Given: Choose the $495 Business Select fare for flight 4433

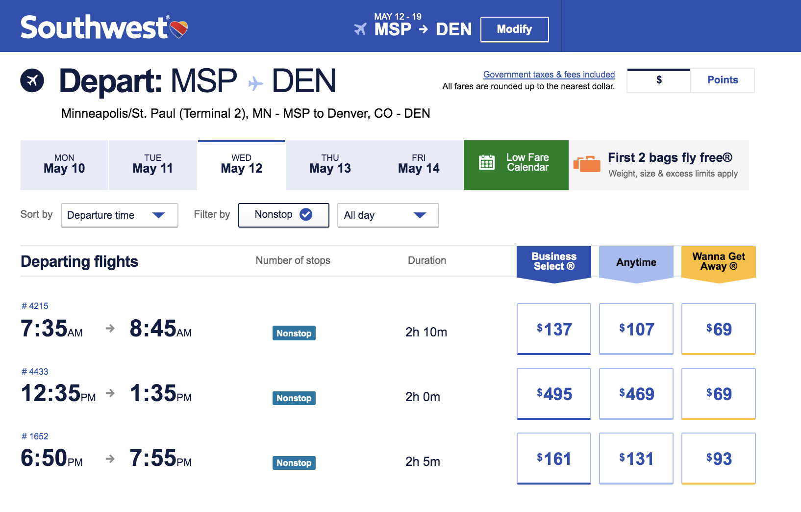Looking at the screenshot, I should click(x=553, y=394).
